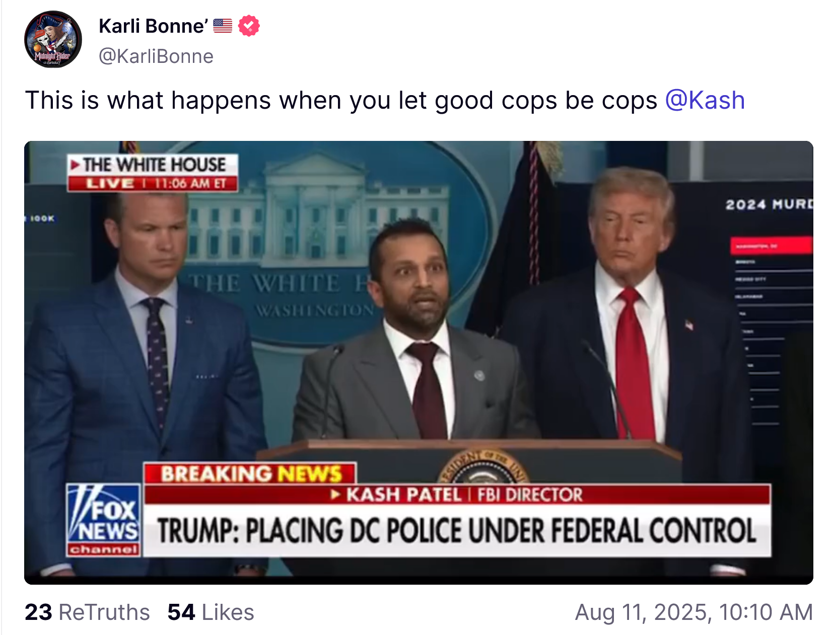Open the @KarliBonne handle link

pyautogui.click(x=156, y=56)
